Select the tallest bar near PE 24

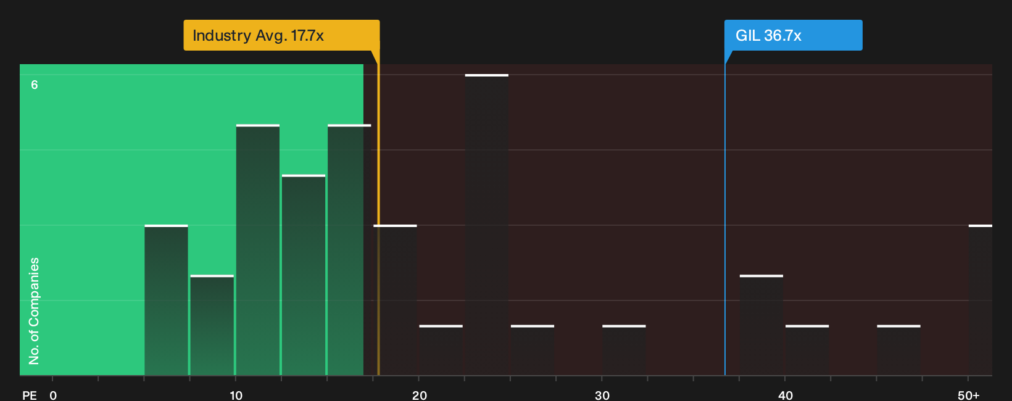coord(487,225)
